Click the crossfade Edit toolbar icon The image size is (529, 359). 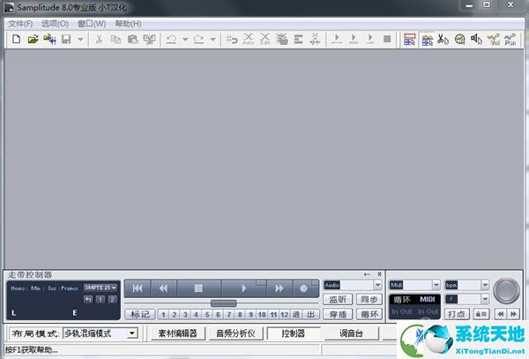[x=265, y=40]
